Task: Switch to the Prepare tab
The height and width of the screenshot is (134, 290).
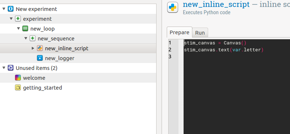Action: (180, 32)
